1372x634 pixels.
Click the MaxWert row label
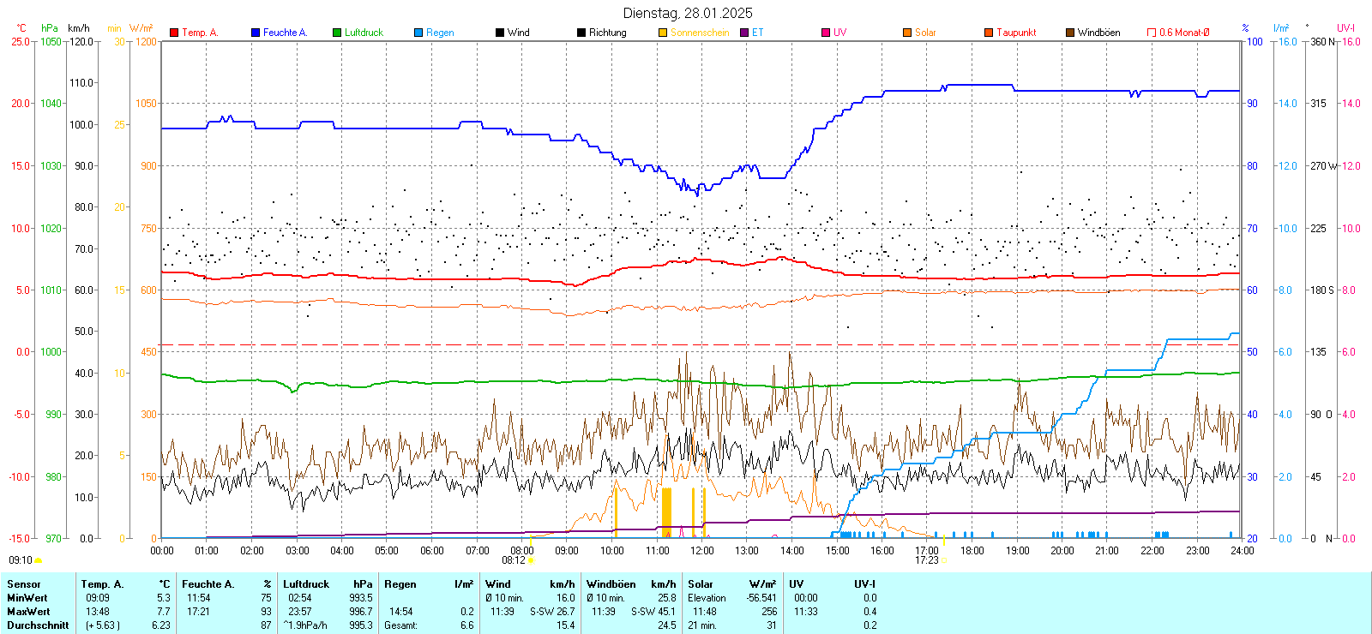point(28,612)
